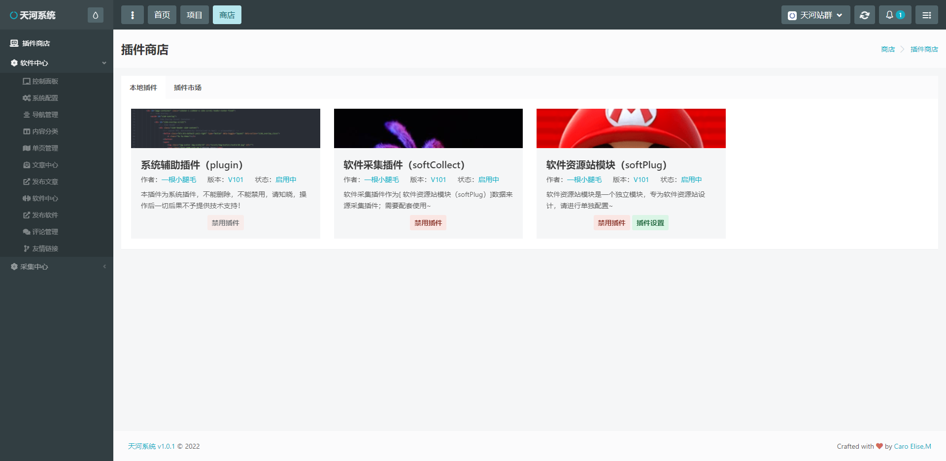Toggle the right-side panel list icon
Viewport: 946px width, 461px height.
[x=926, y=15]
